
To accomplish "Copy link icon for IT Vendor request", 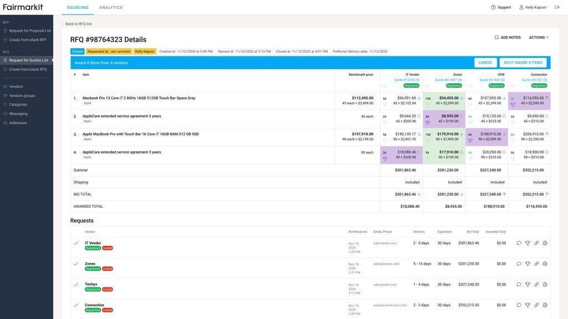I will [536, 243].
